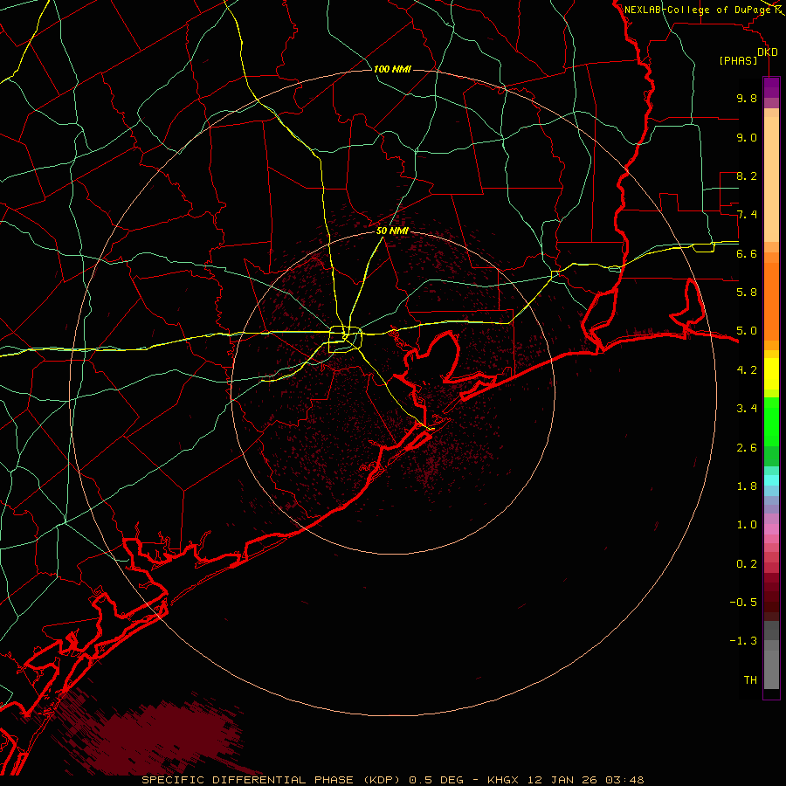The image size is (786, 786).
Task: Click the 8.2 scale label
Action: [x=747, y=176]
